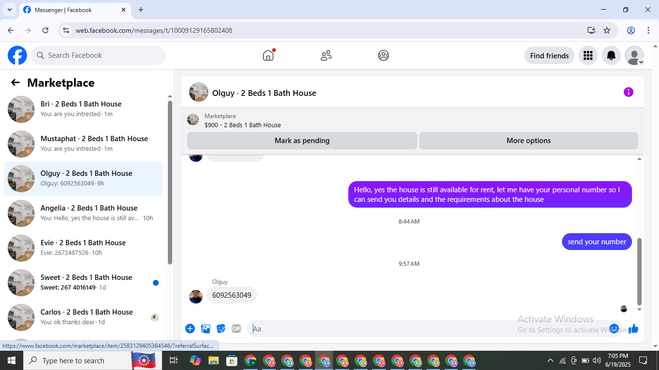
Task: Click the More options button
Action: (529, 141)
